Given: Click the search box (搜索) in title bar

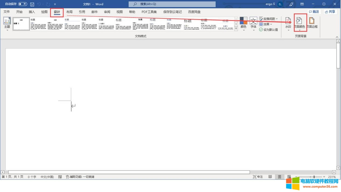Looking at the screenshot, I should point(172,4).
